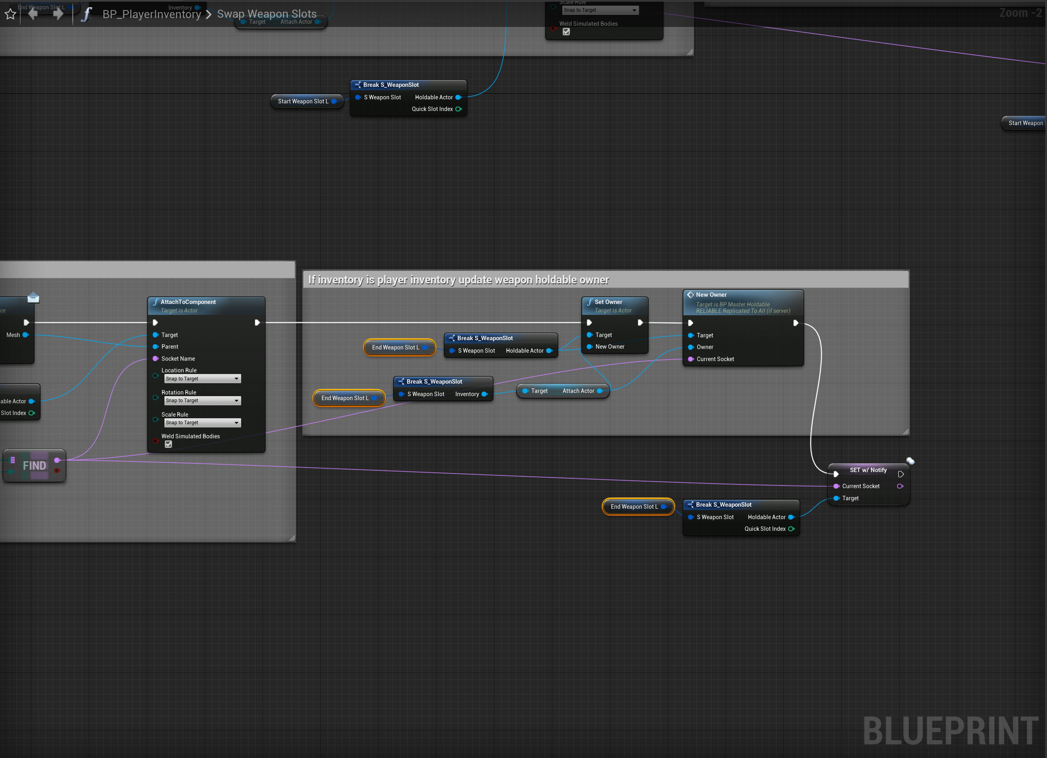Select the End Weapon Slot L node beside SET
The image size is (1047, 758).
pyautogui.click(x=634, y=507)
